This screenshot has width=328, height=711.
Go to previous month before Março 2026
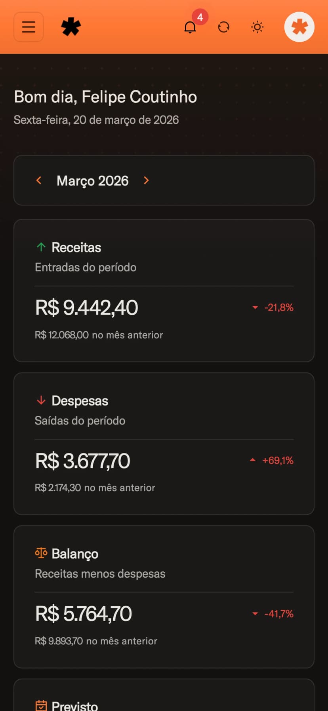[x=39, y=181]
